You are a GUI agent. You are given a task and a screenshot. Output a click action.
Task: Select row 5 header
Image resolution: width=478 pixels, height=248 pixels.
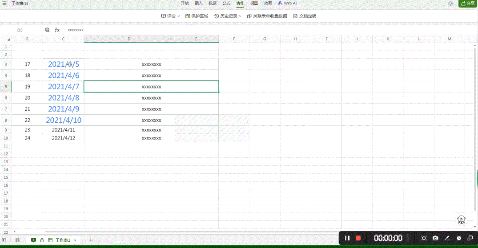tap(6, 87)
